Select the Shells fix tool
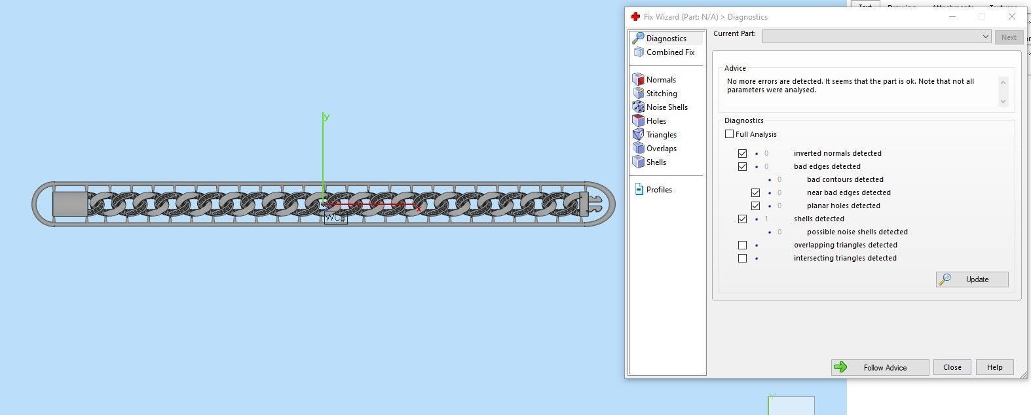This screenshot has height=415, width=1031. click(650, 162)
